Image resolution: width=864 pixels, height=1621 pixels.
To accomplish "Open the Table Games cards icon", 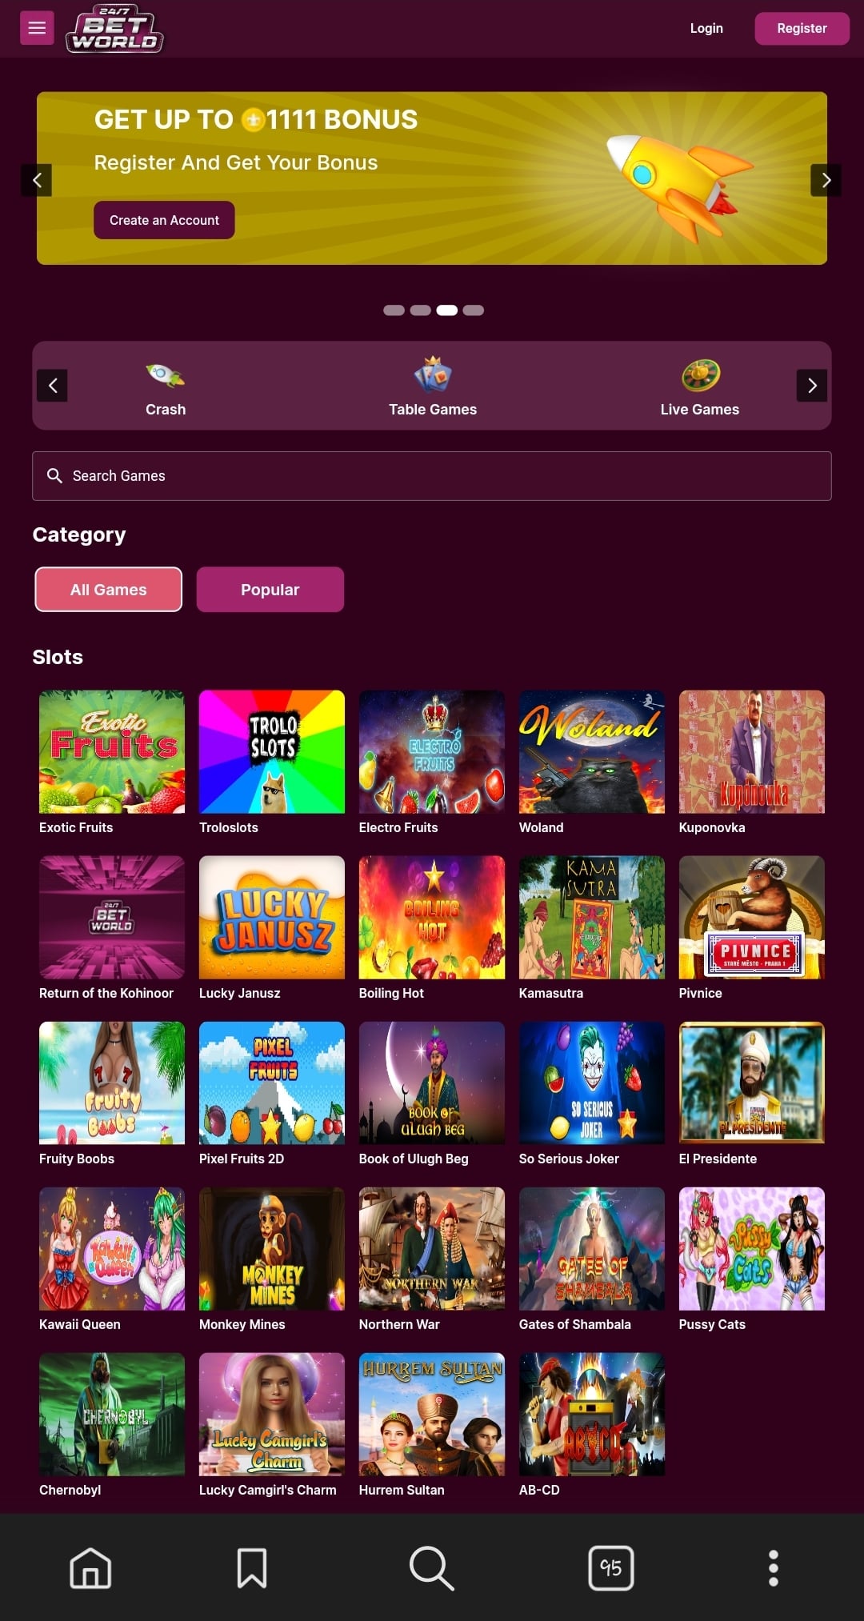I will [433, 374].
